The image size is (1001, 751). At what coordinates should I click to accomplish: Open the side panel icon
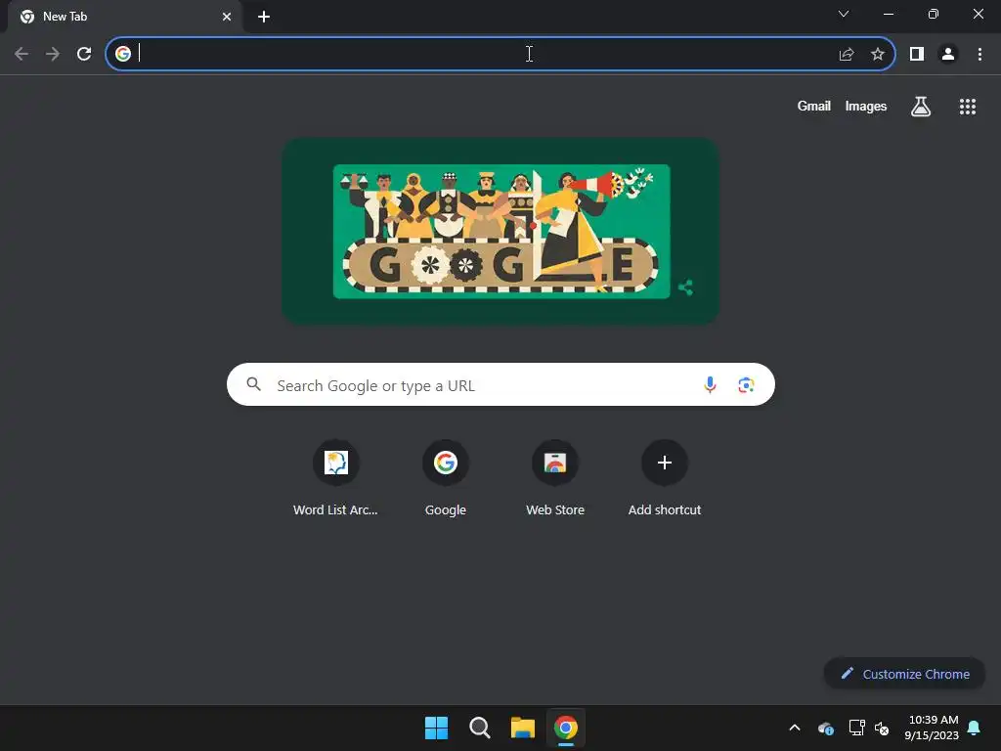(917, 55)
